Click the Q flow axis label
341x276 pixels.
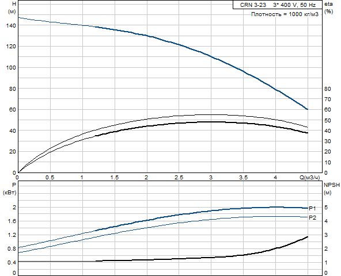click(310, 178)
